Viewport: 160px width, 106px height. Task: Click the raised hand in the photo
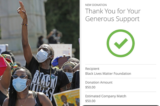tap(22, 10)
